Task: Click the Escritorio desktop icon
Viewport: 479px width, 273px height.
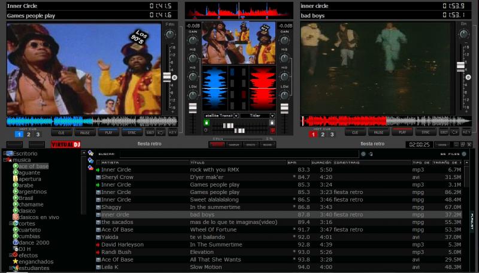Action: tap(10, 153)
